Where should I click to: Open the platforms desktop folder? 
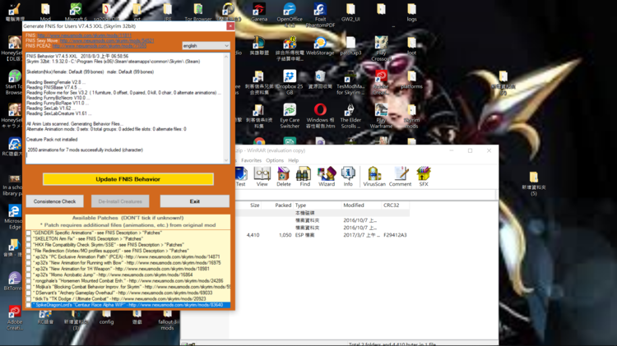(x=411, y=80)
